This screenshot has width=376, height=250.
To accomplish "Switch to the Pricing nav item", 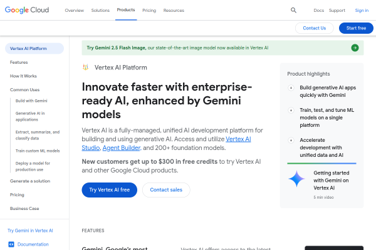I will tap(149, 11).
